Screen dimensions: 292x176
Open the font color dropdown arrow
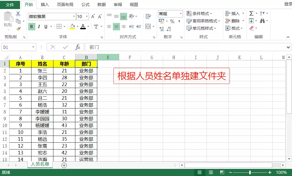[x=88, y=27]
